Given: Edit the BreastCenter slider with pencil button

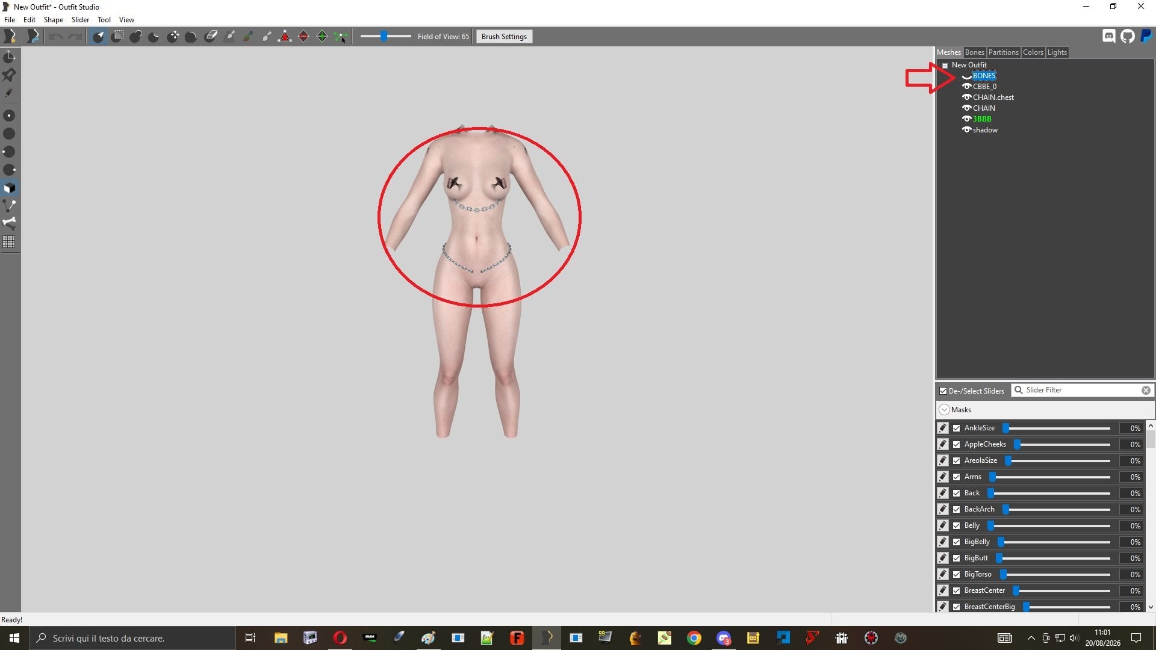Looking at the screenshot, I should tap(943, 591).
